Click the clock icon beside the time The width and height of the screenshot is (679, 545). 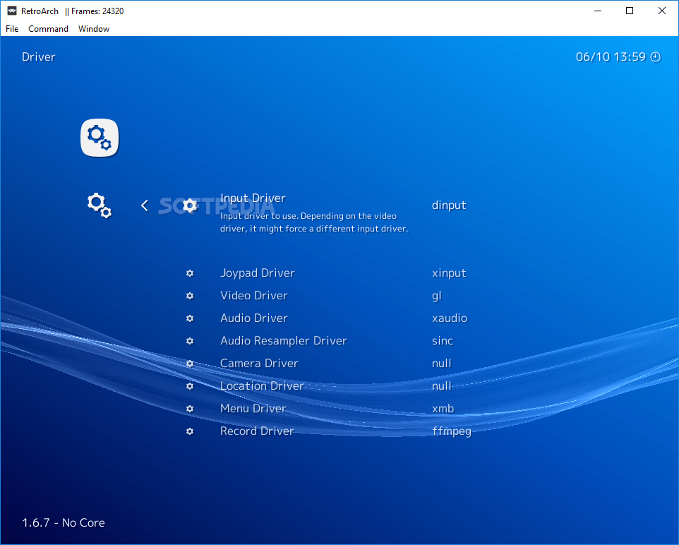(656, 57)
